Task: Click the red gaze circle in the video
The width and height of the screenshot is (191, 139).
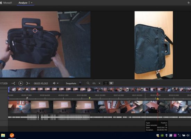Action: (35, 31)
